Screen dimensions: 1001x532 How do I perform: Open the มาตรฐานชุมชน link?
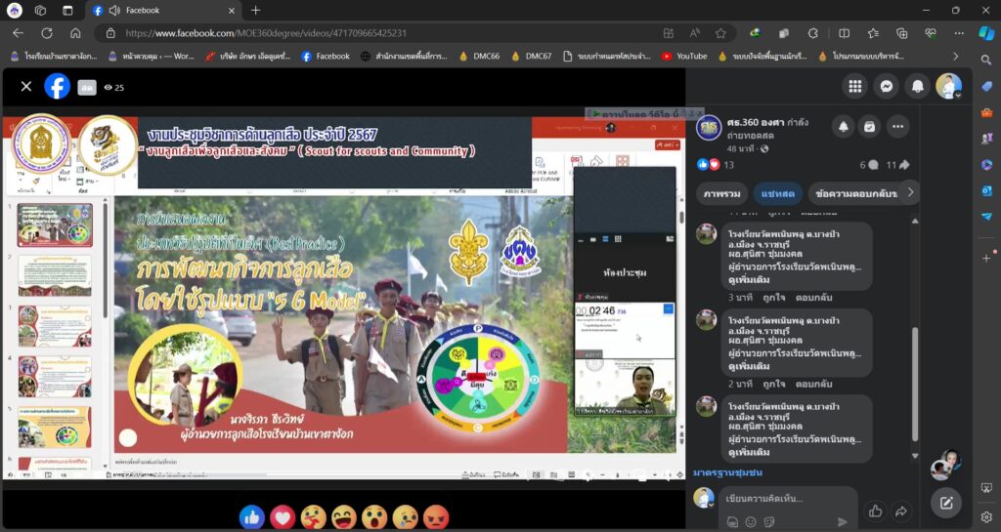727,472
